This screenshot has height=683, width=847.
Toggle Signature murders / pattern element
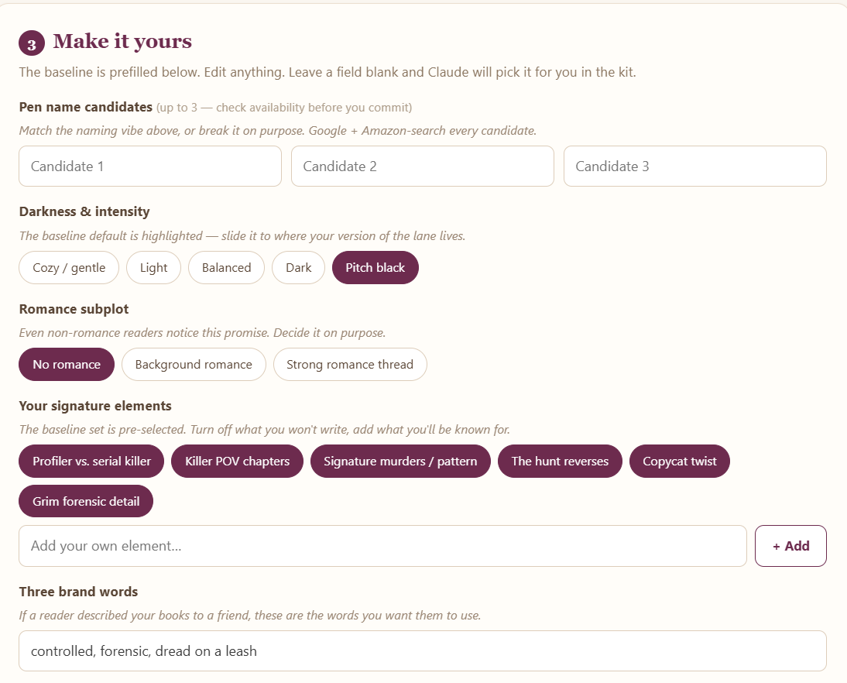pyautogui.click(x=400, y=461)
